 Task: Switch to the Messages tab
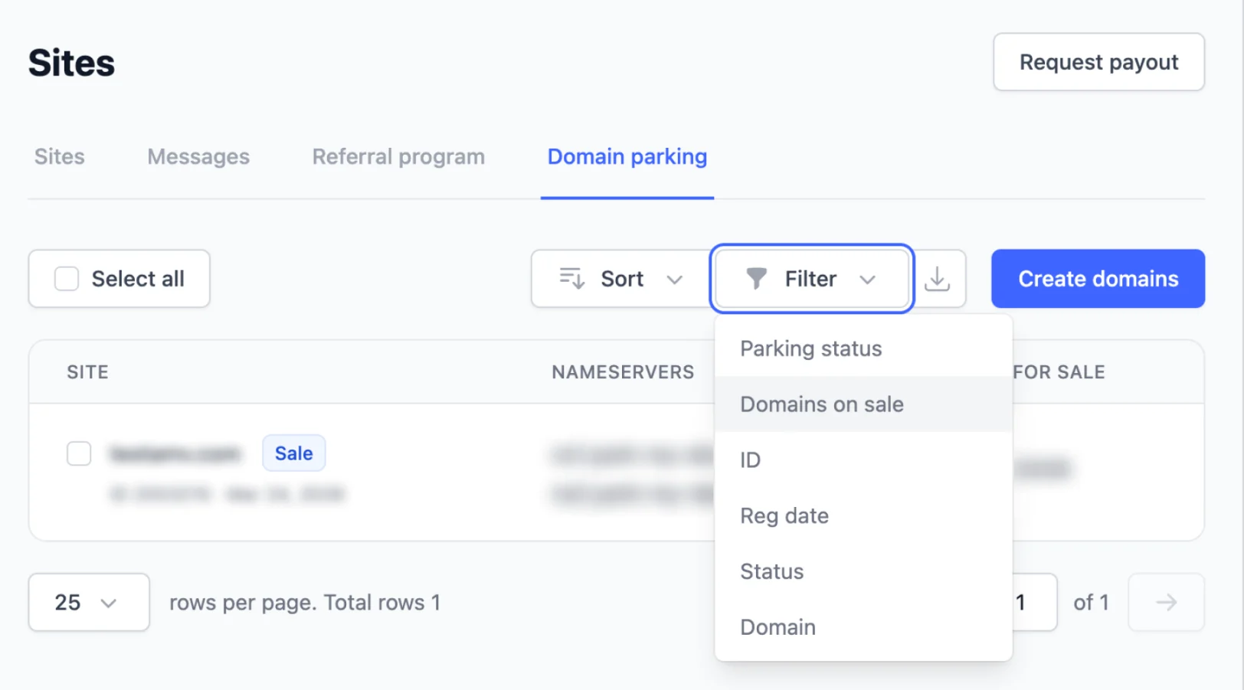click(198, 157)
